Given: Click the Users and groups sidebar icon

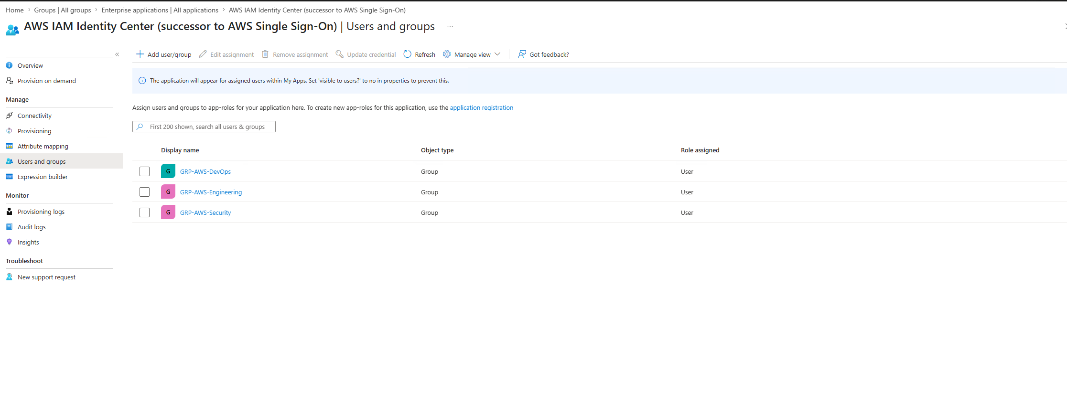Looking at the screenshot, I should coord(9,161).
